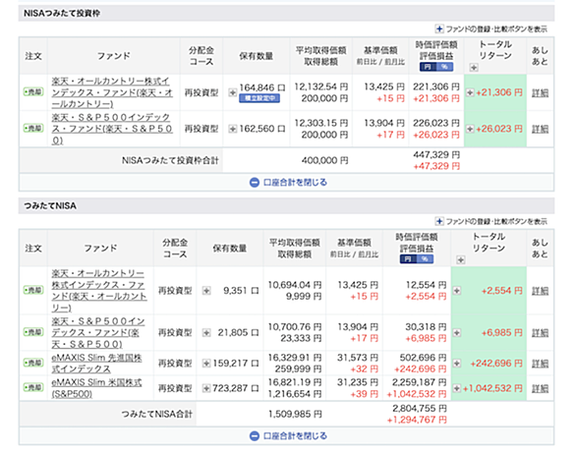576x454 pixels.
Task: Click total value 2,804,755 円
Action: pos(419,409)
